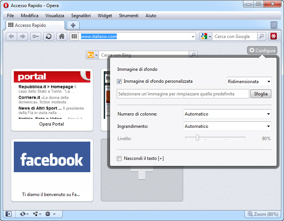
Task: Toggle the side panel in the status bar
Action: [x=9, y=214]
